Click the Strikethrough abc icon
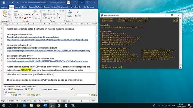The width and height of the screenshot is (193, 108). click(x=27, y=14)
